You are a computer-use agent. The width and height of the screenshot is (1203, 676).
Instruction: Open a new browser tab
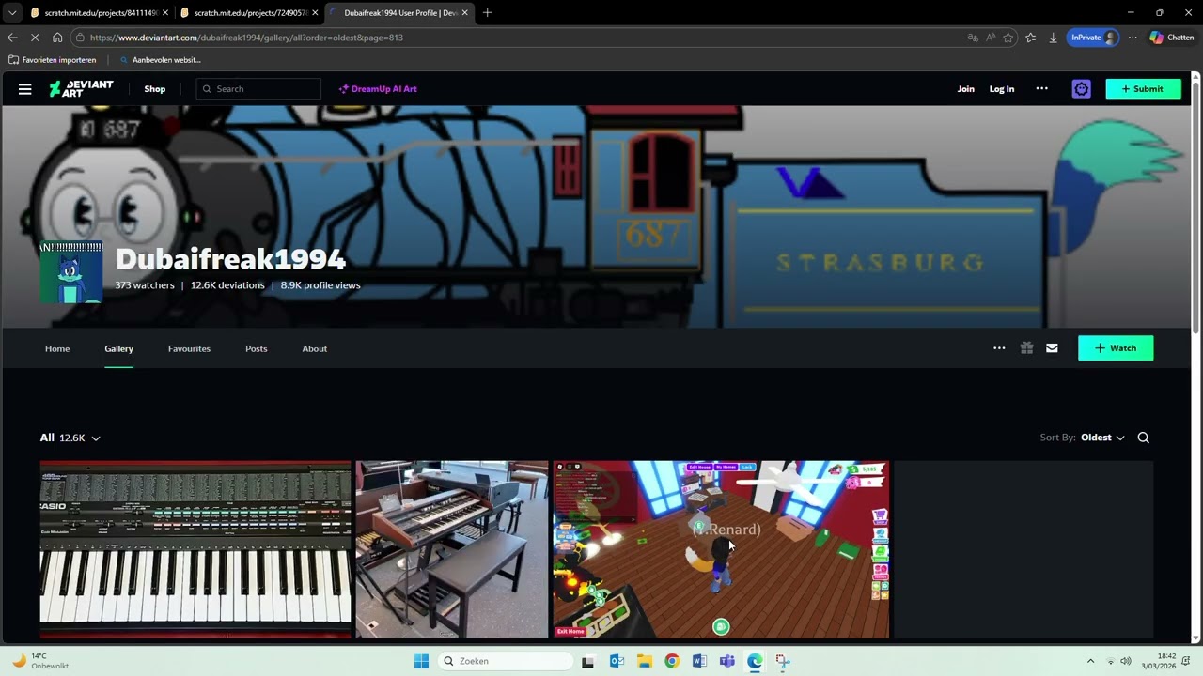tap(487, 13)
